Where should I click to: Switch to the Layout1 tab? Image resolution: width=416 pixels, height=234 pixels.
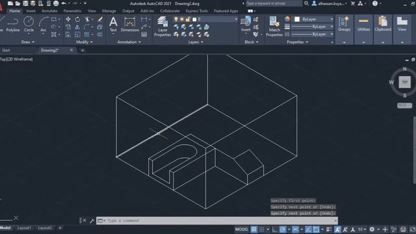[x=24, y=227]
